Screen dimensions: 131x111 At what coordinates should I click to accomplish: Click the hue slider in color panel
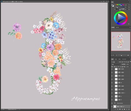120,5
